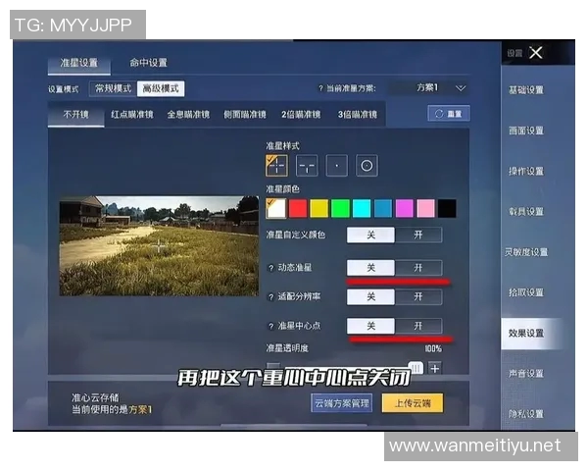
Task: Pick the green crosshair color
Action: coord(340,208)
